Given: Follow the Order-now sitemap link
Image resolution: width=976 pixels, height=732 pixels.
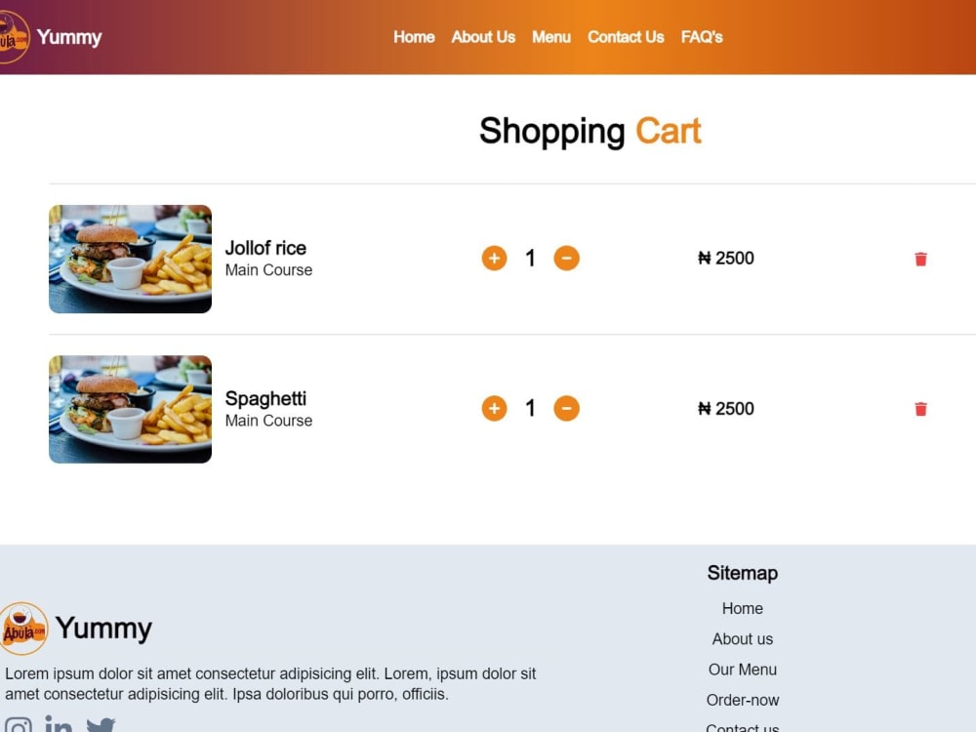Looking at the screenshot, I should coord(742,700).
